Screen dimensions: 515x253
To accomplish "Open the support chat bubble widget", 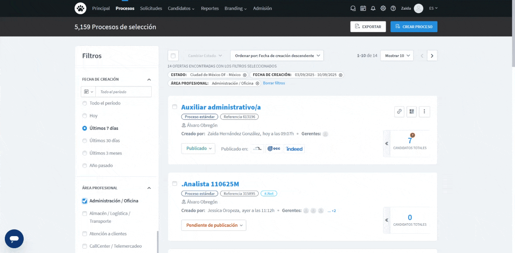I will [x=14, y=239].
